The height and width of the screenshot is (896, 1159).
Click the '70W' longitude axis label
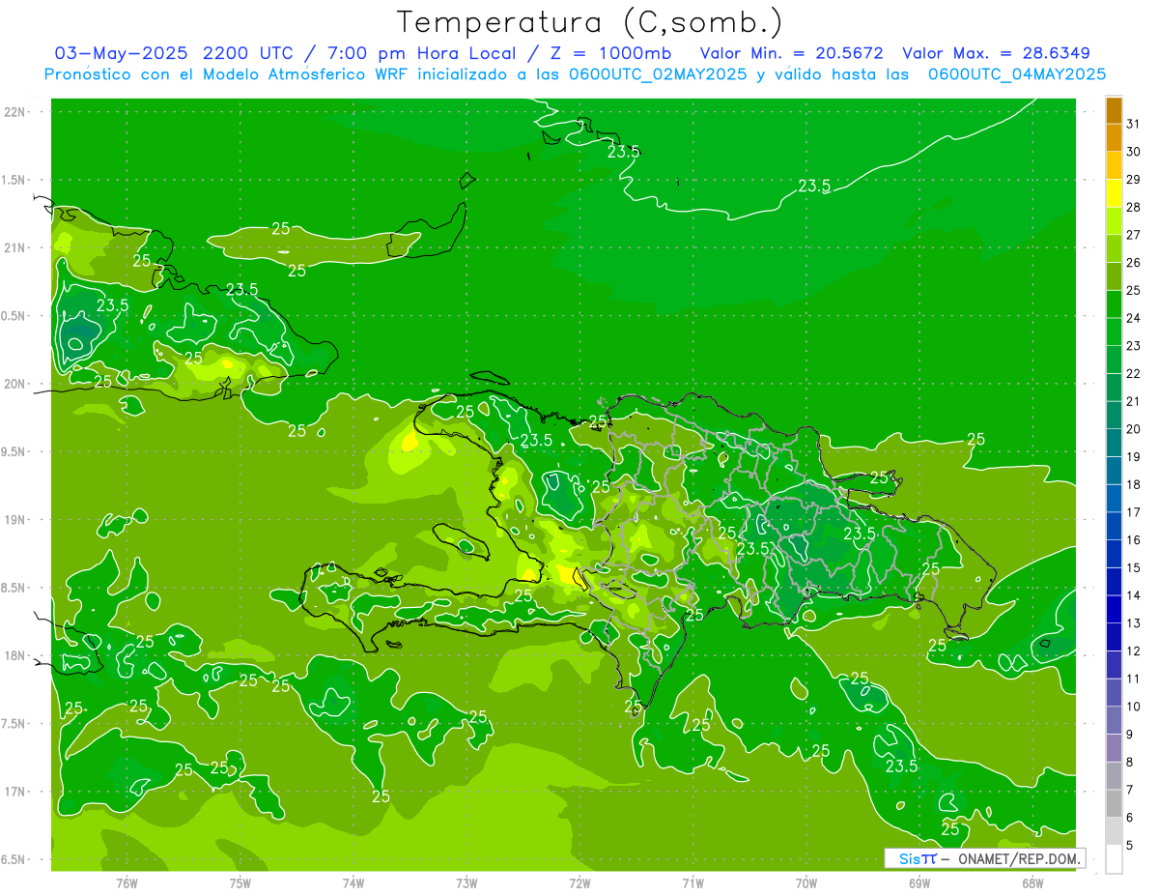(x=806, y=883)
